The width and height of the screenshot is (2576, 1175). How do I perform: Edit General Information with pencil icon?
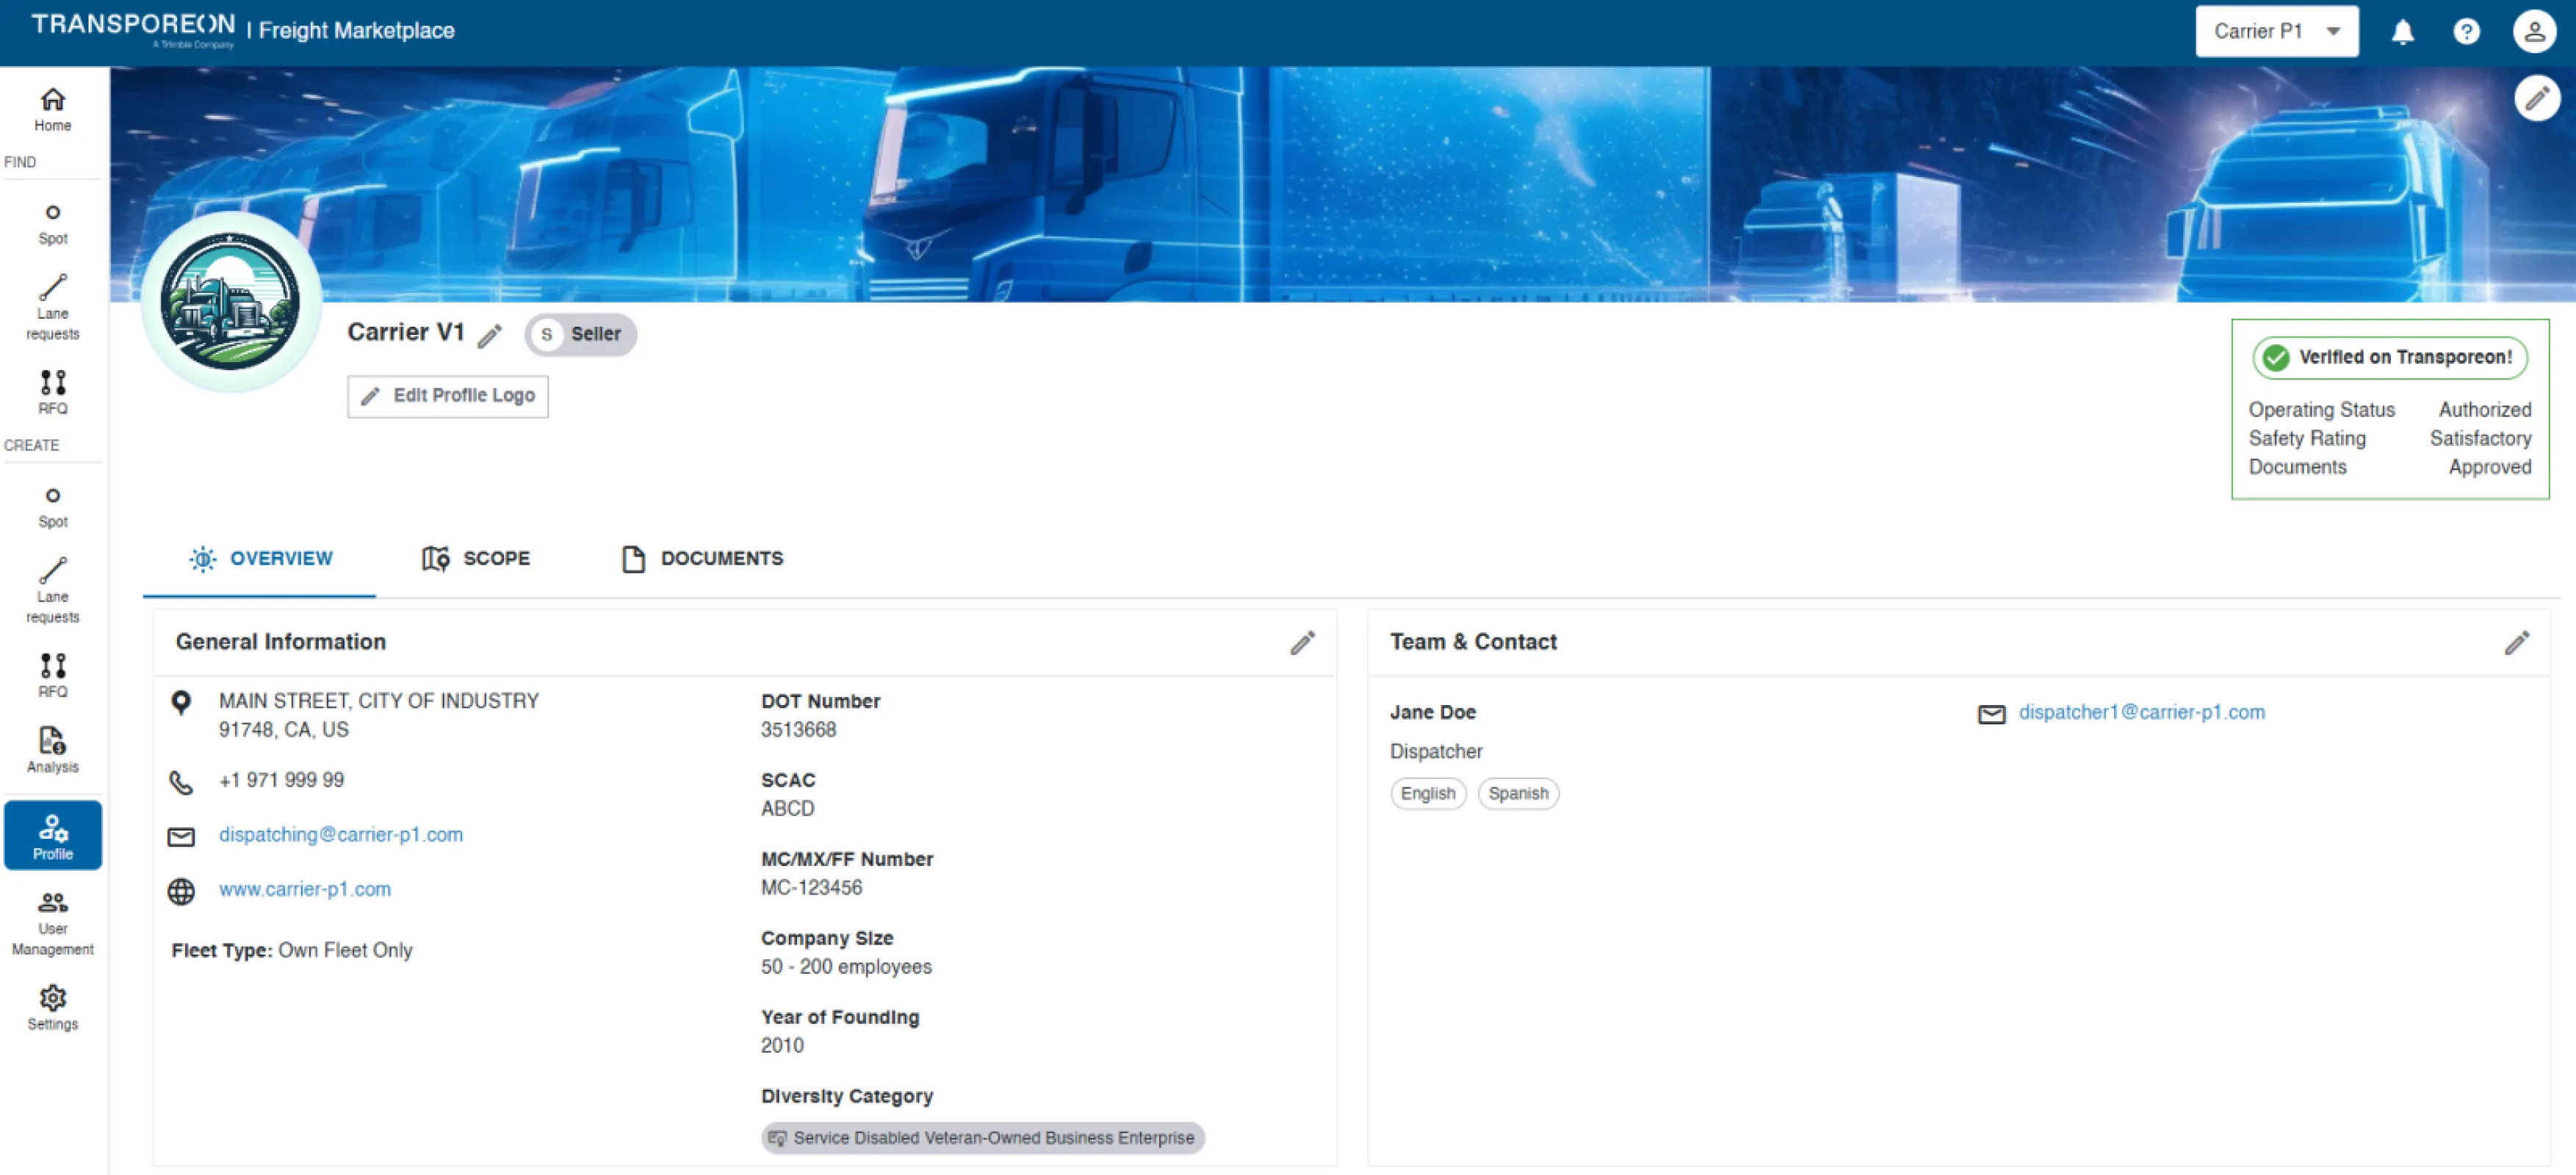pyautogui.click(x=1302, y=642)
